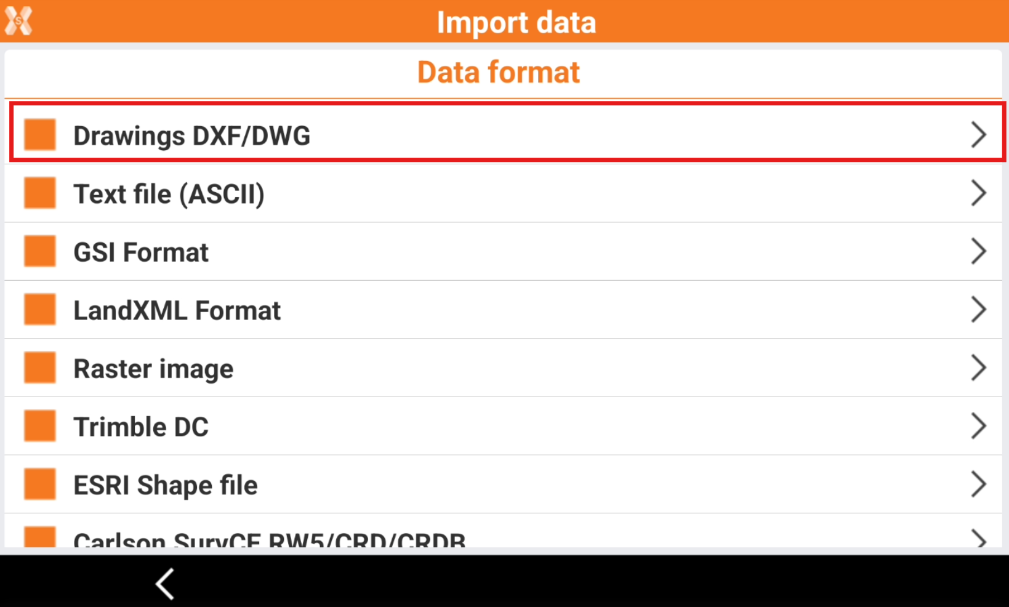Select Drawings DXF/DWG format
Image resolution: width=1009 pixels, height=607 pixels.
point(191,135)
